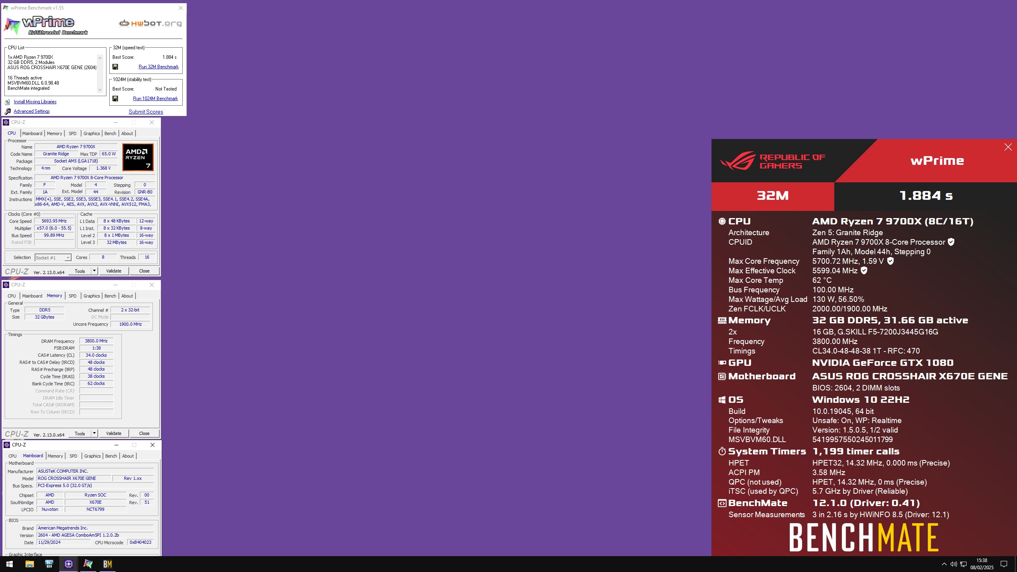This screenshot has width=1017, height=572.
Task: Click Tools button in Memory CPU-Z window
Action: 80,433
